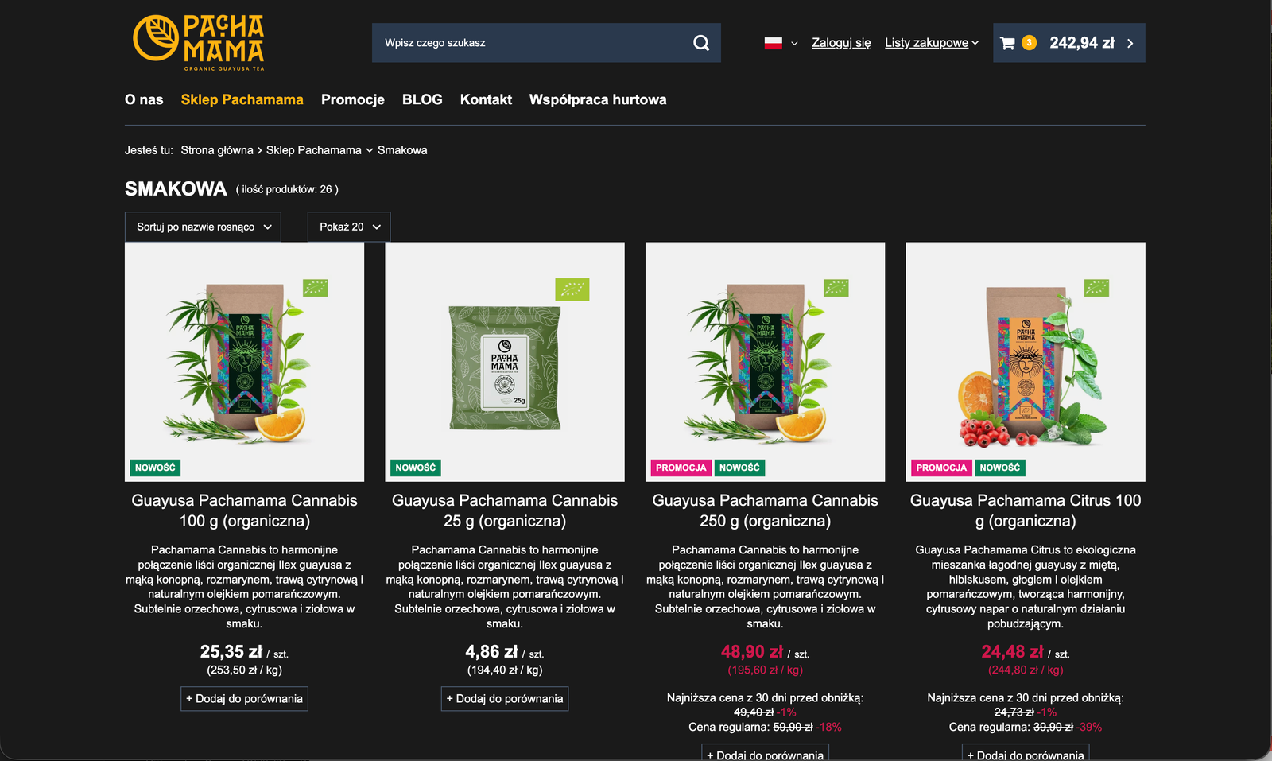Viewport: 1272px width, 761px height.
Task: Open the BLOG menu item
Action: coord(422,99)
